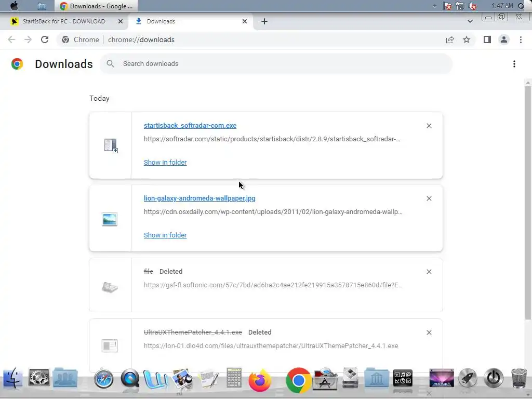Screen dimensions: 532x399
Task: Click the back navigation arrow
Action: [11, 39]
